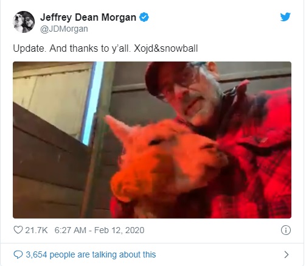306x266 pixels.
Task: Click the 21.7K like count
Action: tap(37, 230)
